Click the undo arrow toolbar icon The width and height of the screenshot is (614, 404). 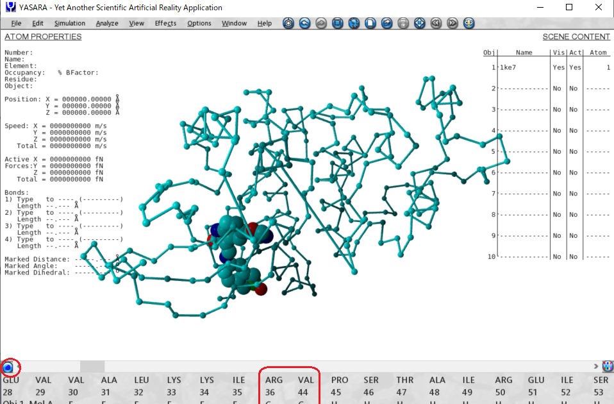[x=304, y=23]
